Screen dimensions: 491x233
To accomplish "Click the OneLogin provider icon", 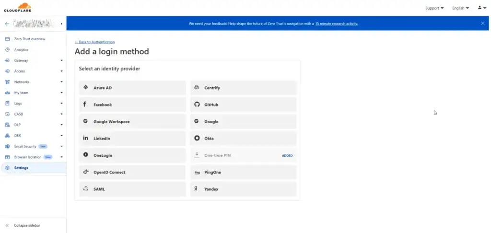I will 85,155.
